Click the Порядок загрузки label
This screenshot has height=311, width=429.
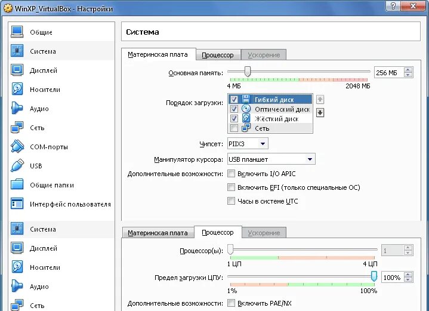click(x=195, y=103)
